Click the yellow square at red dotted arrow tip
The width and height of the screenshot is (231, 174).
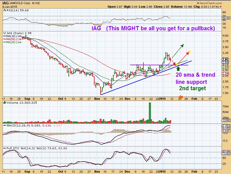point(190,52)
